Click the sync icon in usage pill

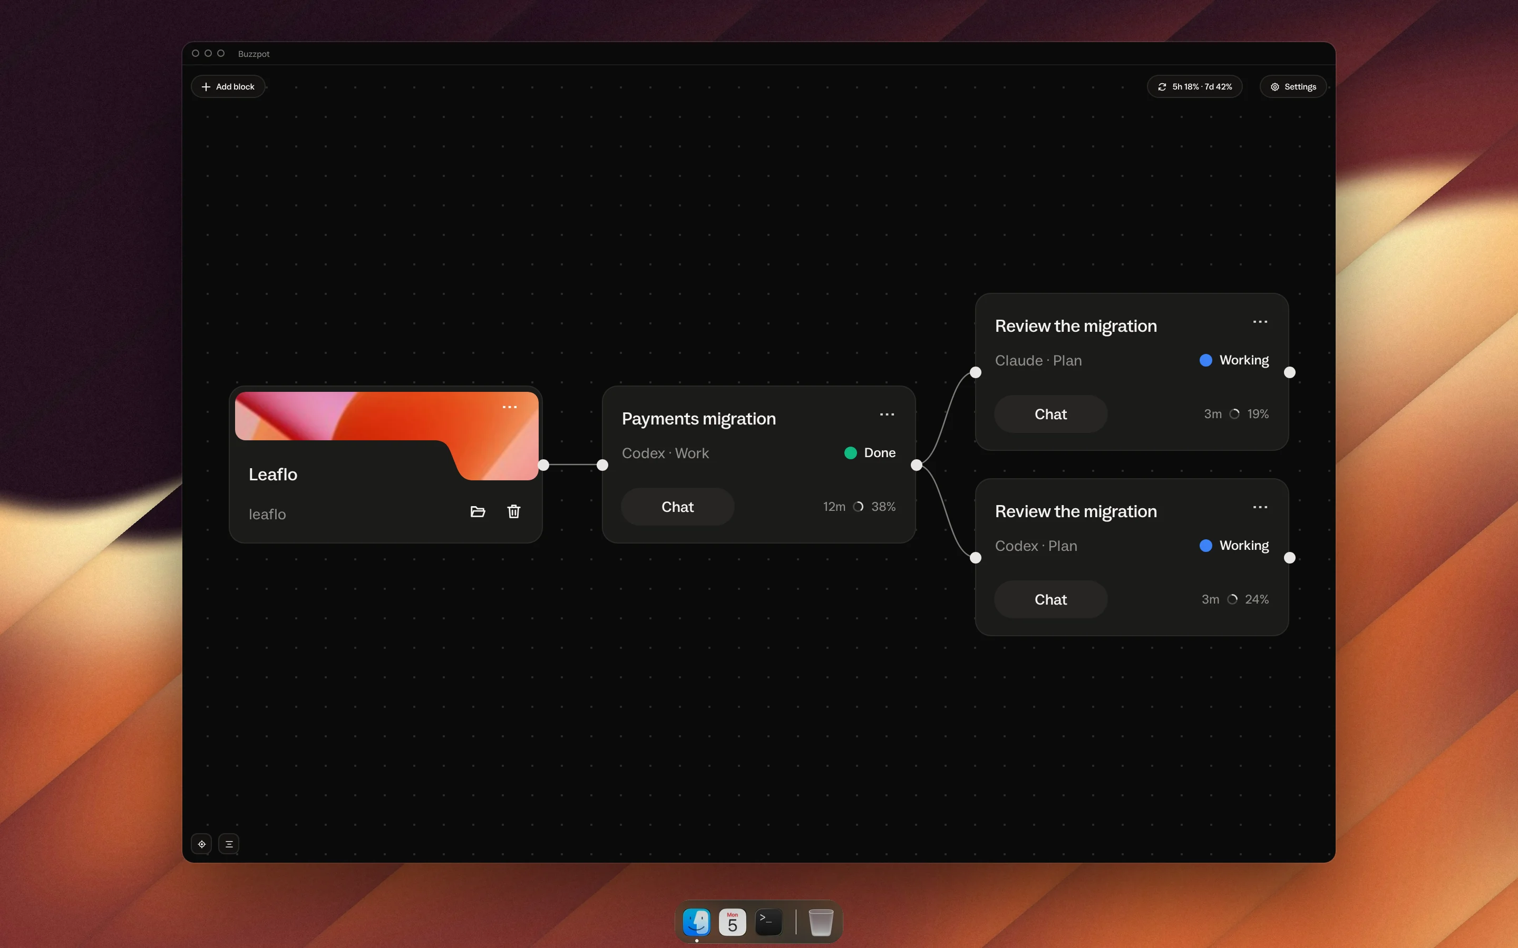point(1162,86)
